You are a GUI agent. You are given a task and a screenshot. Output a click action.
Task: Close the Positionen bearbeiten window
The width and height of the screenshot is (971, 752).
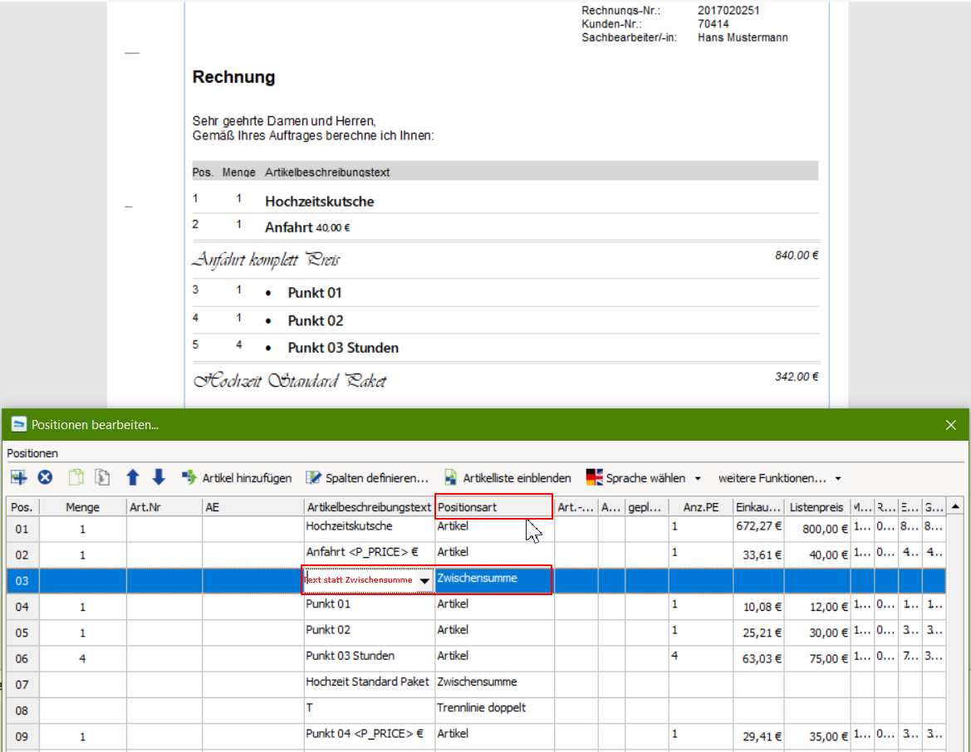(x=951, y=425)
